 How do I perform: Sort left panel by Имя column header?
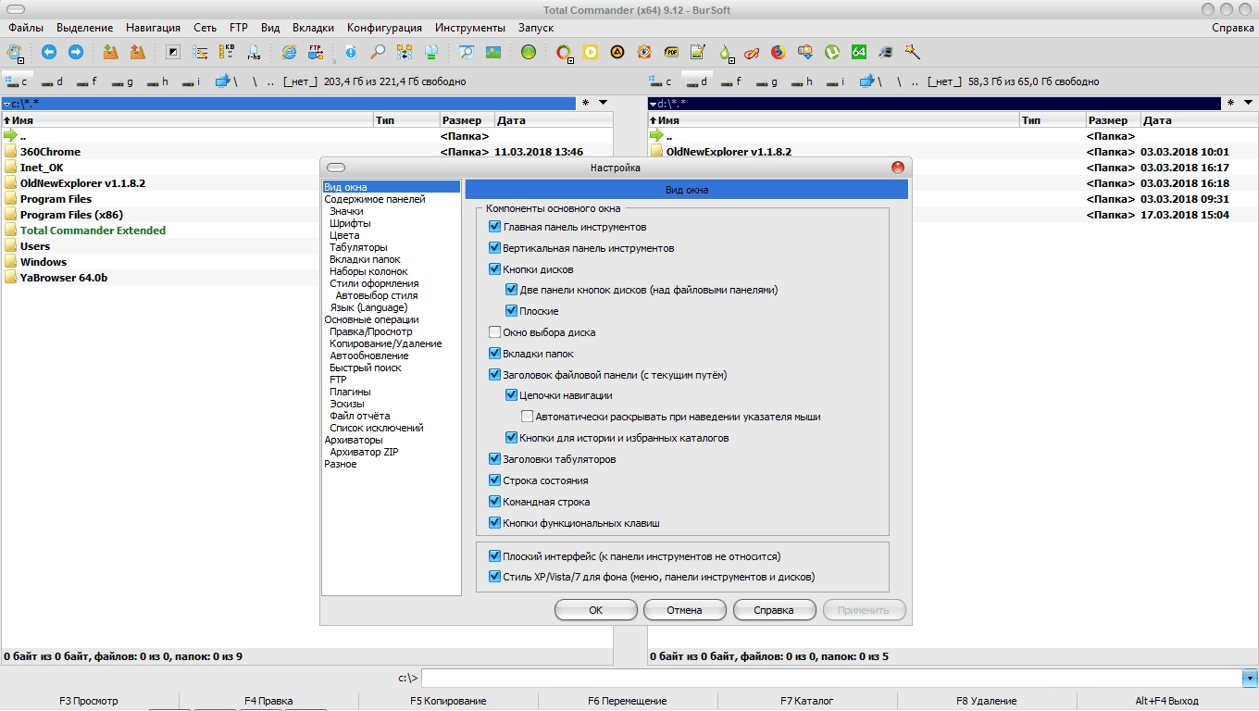tap(187, 120)
